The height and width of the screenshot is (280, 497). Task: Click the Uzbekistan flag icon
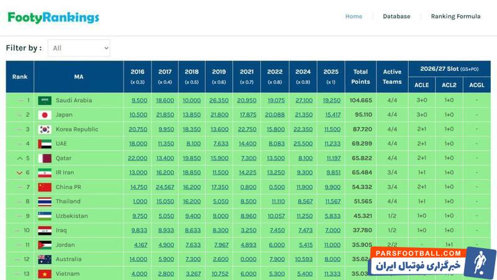coord(45,216)
